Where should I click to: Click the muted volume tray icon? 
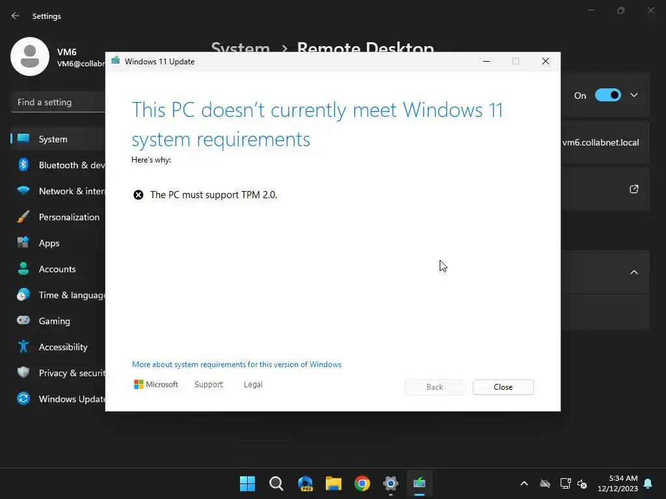pos(582,483)
